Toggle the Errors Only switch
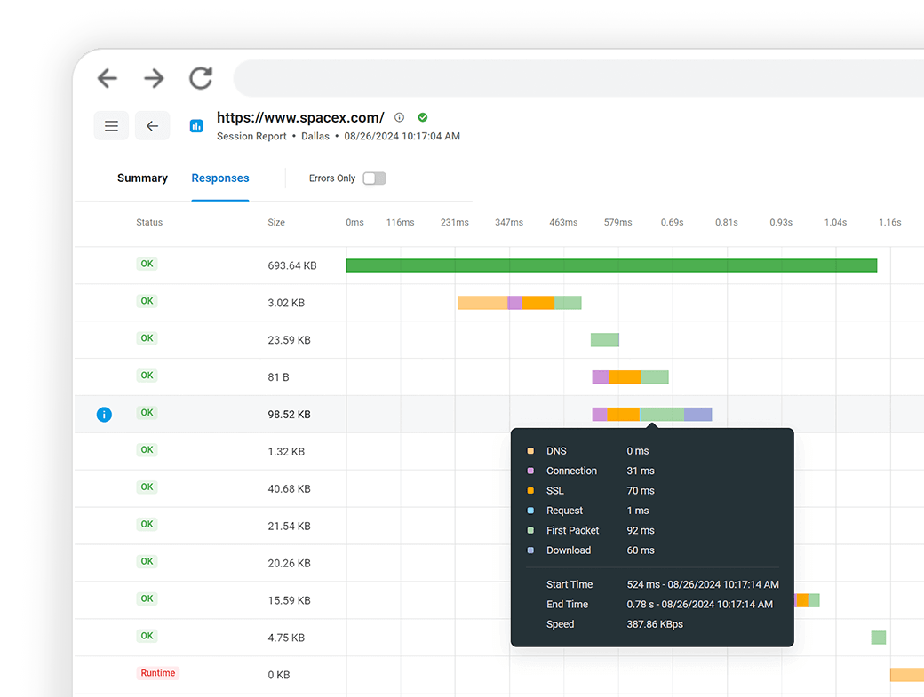The image size is (924, 697). coord(374,178)
